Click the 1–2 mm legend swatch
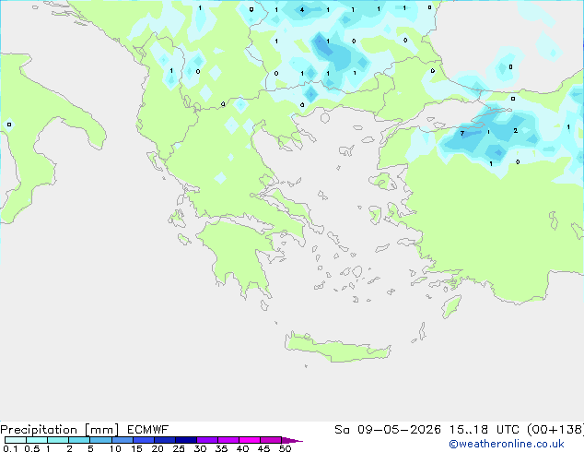The width and height of the screenshot is (584, 452). pos(58,440)
